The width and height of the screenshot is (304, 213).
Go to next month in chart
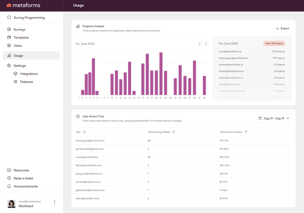(206, 44)
